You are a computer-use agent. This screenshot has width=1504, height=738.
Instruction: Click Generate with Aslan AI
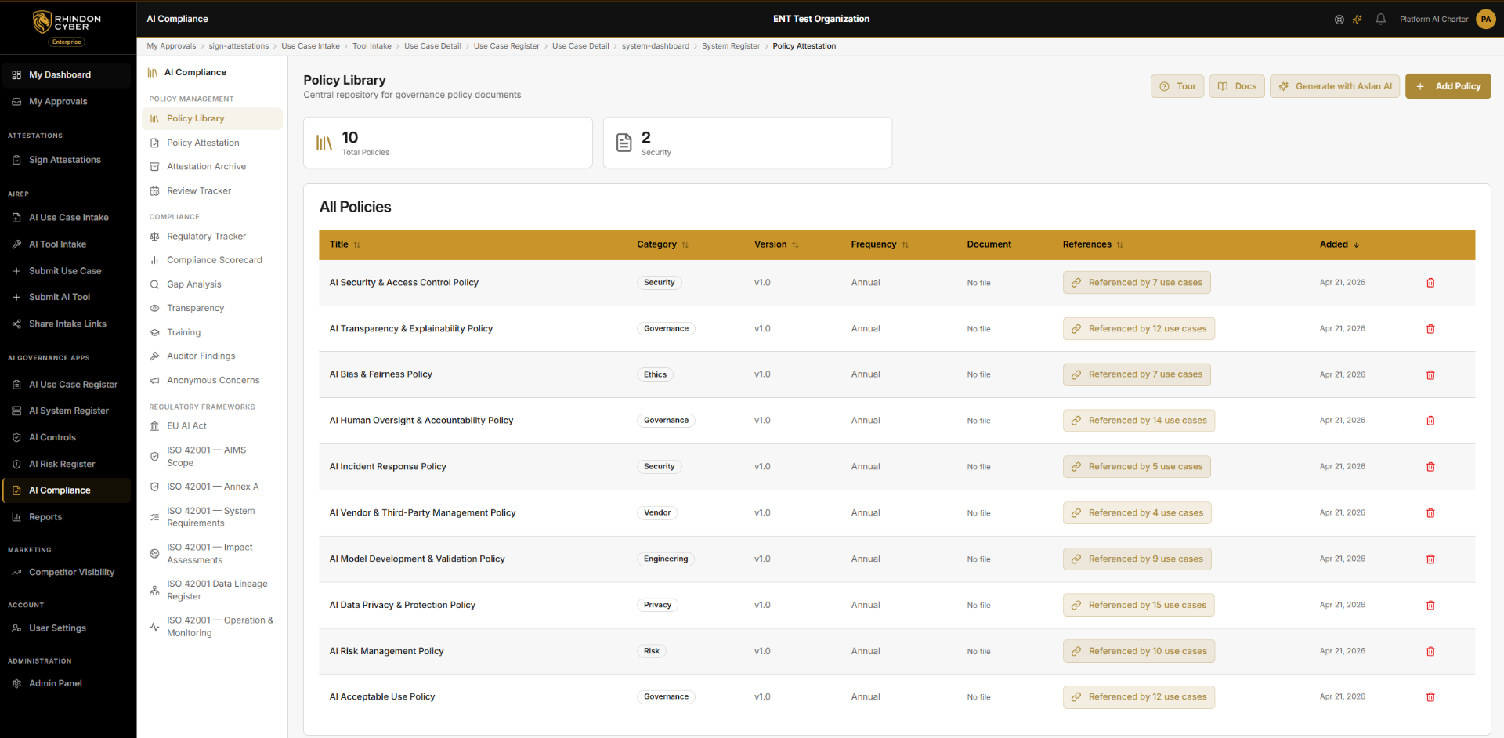tap(1335, 86)
